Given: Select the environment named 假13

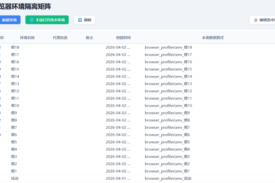Looking at the screenshot, I should [x=15, y=84].
